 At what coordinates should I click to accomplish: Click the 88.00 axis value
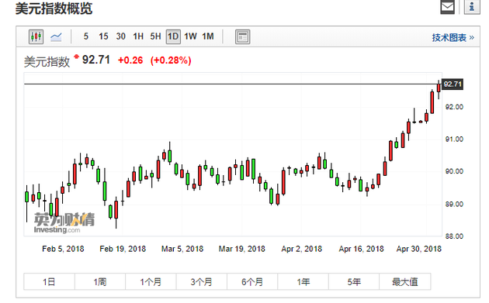click(x=454, y=236)
